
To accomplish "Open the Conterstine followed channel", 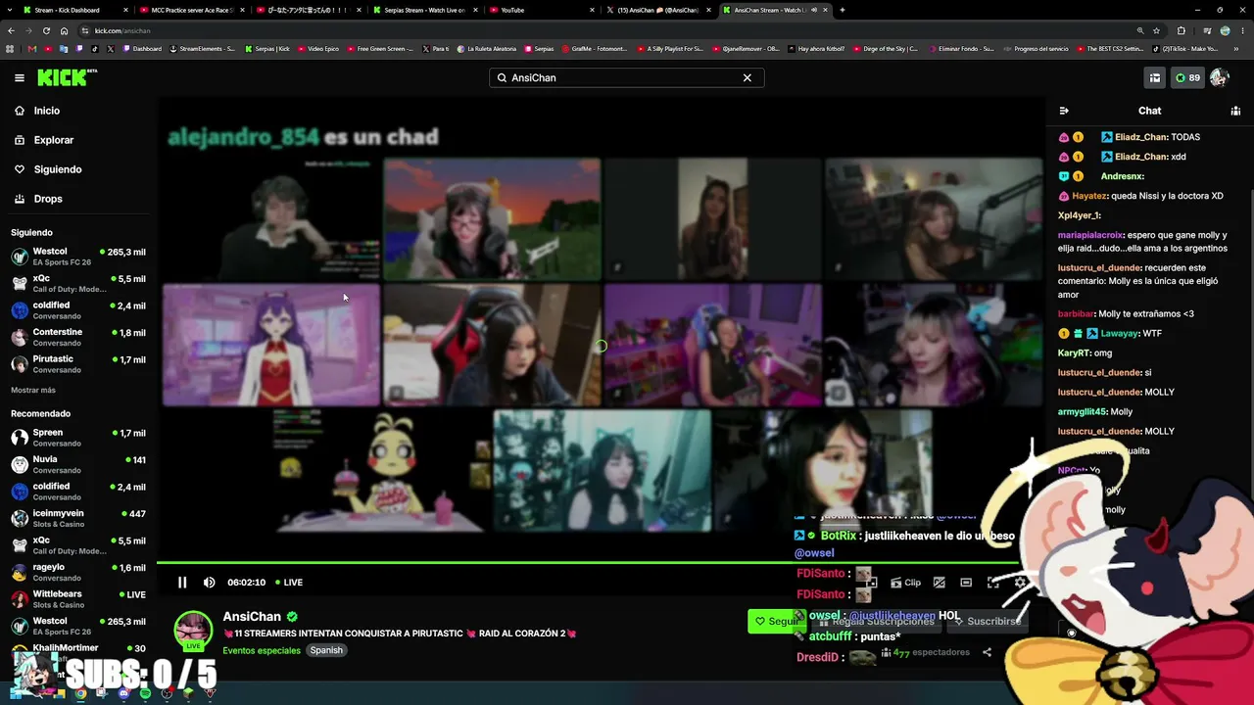I will pyautogui.click(x=78, y=337).
